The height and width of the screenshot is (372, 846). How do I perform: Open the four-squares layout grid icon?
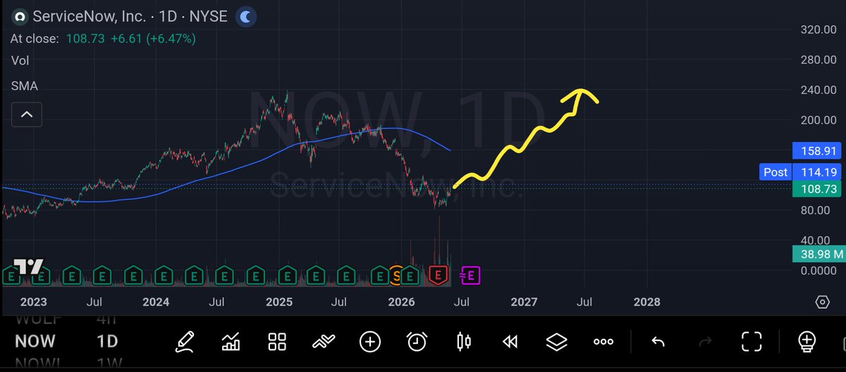[x=277, y=342]
